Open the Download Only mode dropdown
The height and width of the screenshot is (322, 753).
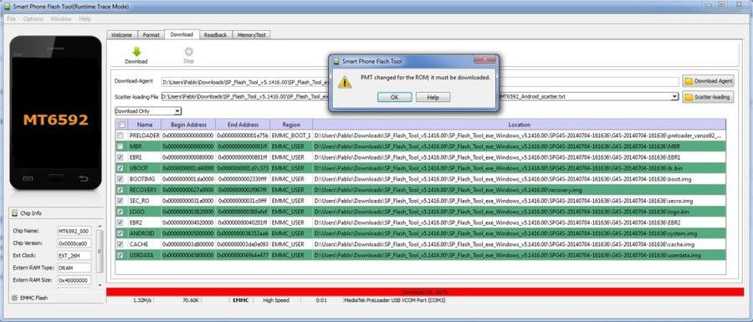(148, 111)
